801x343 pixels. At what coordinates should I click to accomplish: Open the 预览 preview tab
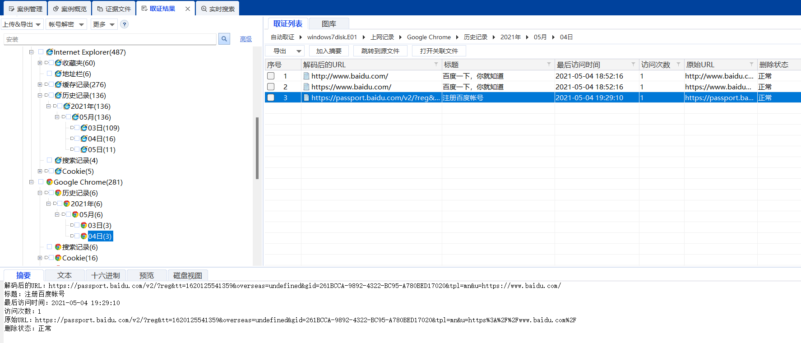coord(147,275)
